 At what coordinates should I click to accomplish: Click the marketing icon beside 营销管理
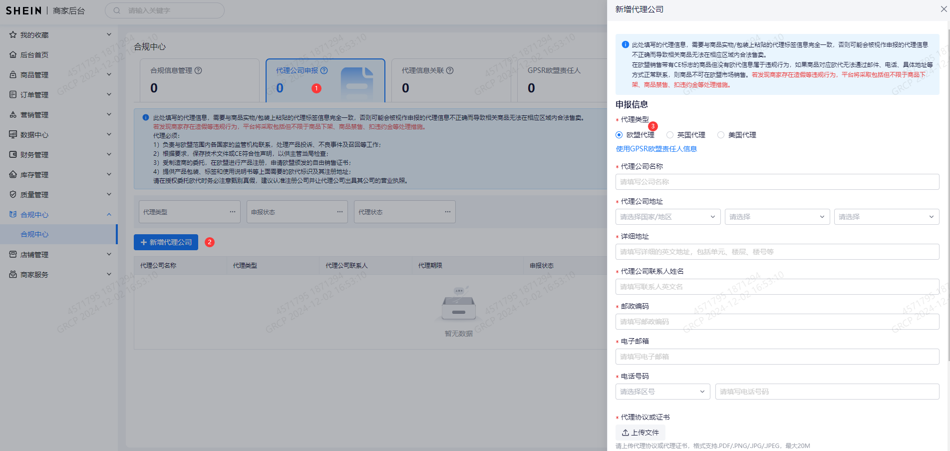click(x=13, y=114)
